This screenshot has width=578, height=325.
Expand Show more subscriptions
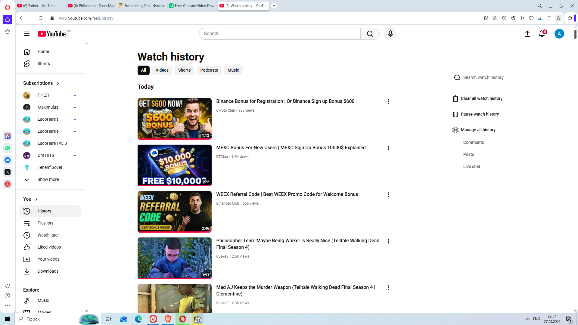48,179
